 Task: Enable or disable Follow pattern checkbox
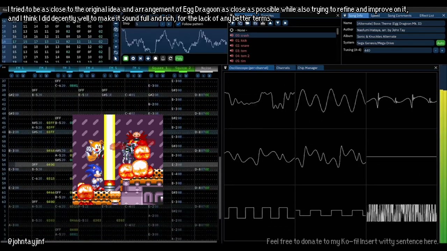178,24
